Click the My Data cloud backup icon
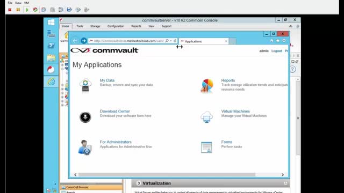The width and height of the screenshot is (344, 193). [85, 85]
